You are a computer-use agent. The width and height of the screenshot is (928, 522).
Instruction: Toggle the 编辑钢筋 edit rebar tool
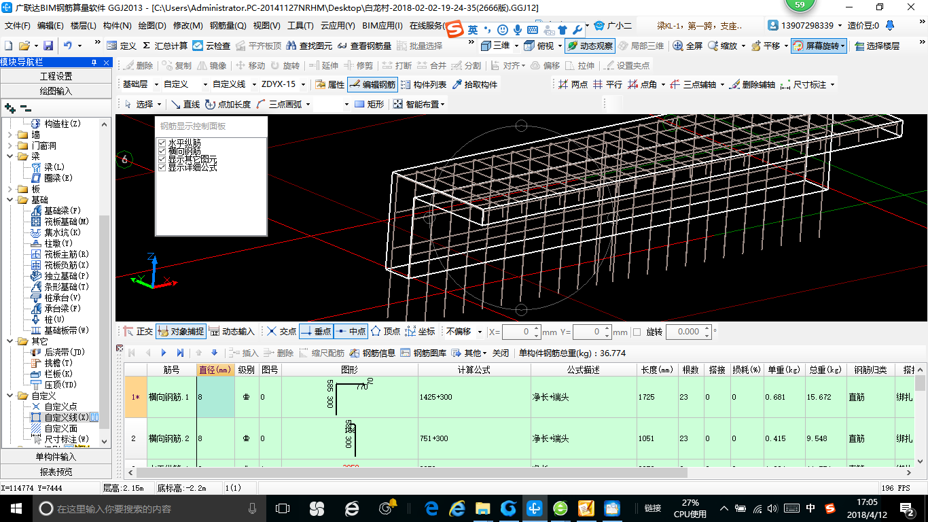(372, 84)
